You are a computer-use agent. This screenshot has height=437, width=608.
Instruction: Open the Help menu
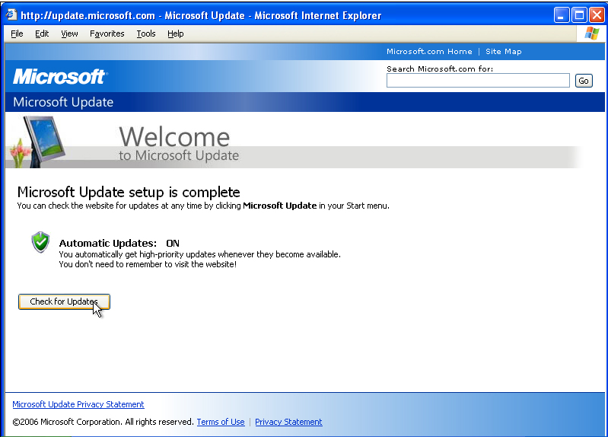pyautogui.click(x=176, y=33)
